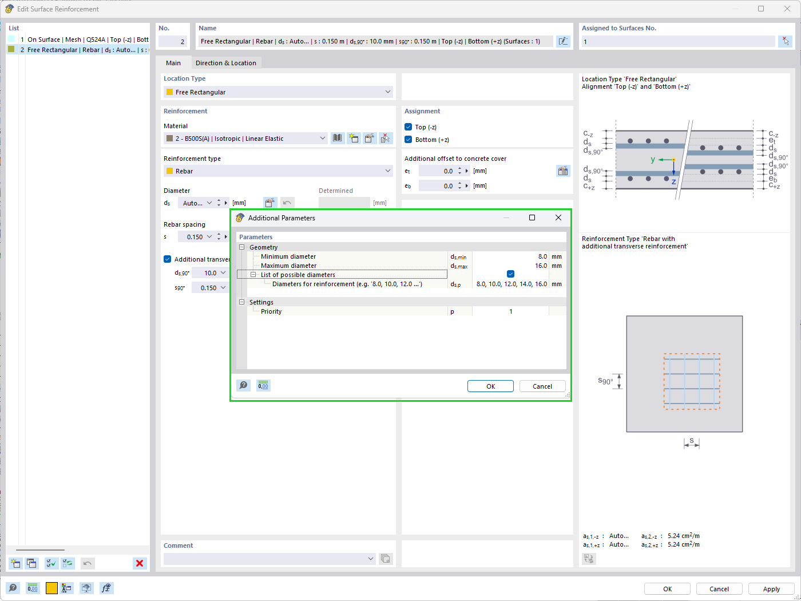Open the rebar spacing s dropdown arrow
The image size is (801, 601).
click(x=209, y=236)
